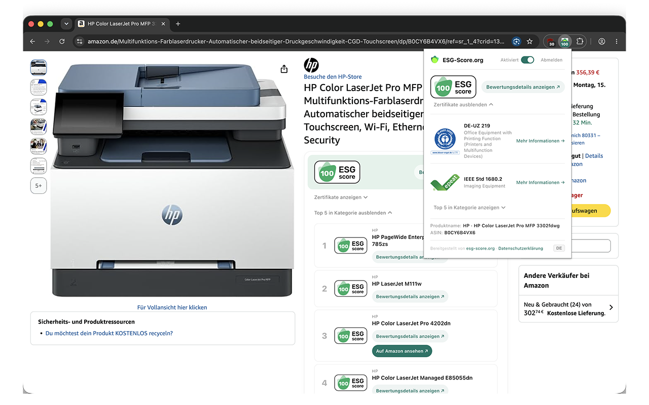Click the IEEE Std 1680.2 certificate title
The image size is (649, 405).
pos(483,179)
